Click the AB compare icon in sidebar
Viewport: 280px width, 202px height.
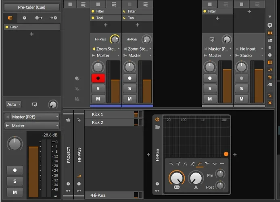point(270,84)
